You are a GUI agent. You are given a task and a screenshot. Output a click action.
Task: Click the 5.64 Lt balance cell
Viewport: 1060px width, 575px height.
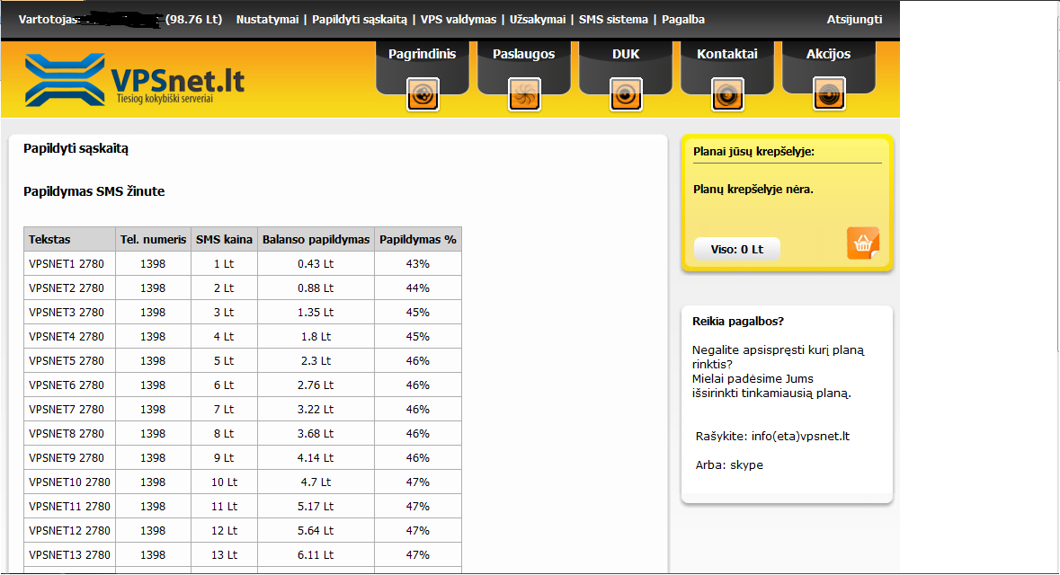click(316, 531)
